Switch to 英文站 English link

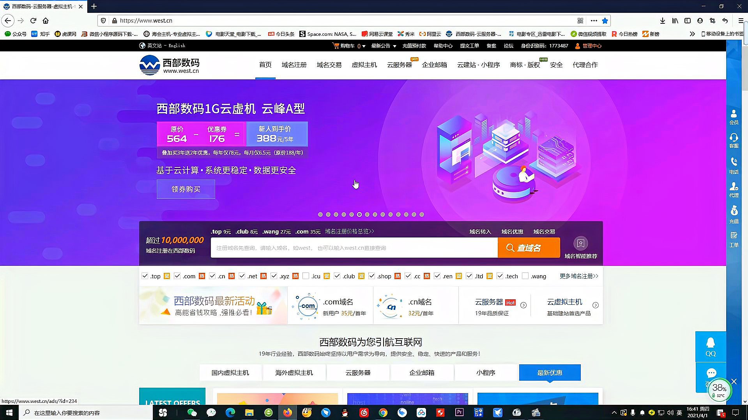[162, 46]
